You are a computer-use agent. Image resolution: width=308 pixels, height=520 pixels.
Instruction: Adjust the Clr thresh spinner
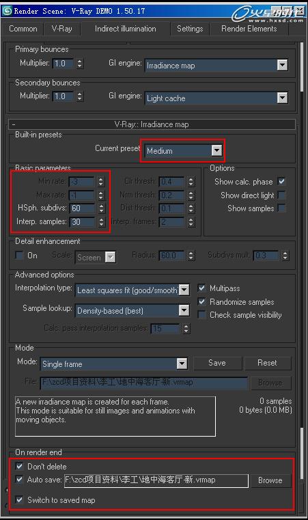coord(191,182)
